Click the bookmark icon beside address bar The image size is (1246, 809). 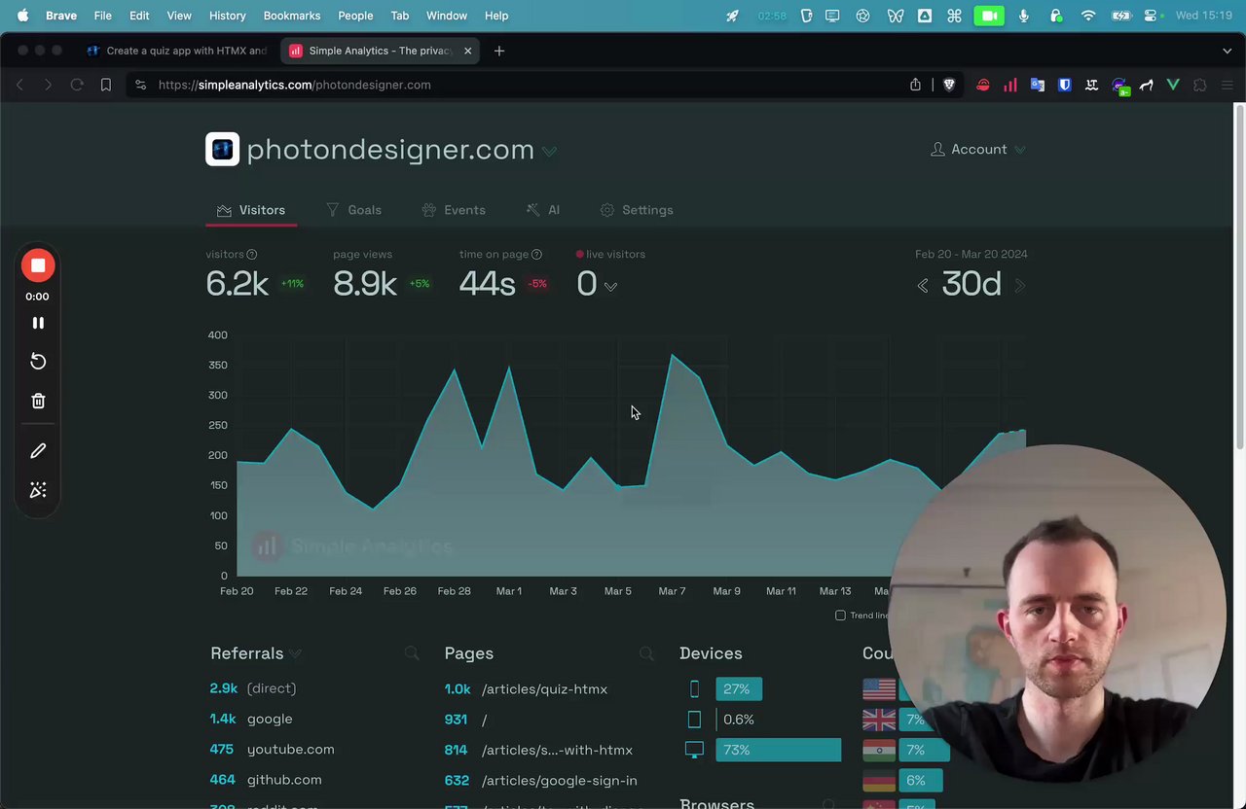tap(106, 85)
